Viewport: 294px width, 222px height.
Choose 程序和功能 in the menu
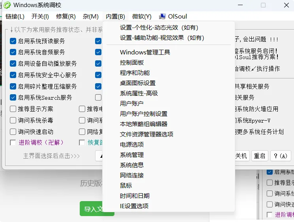coord(169,73)
